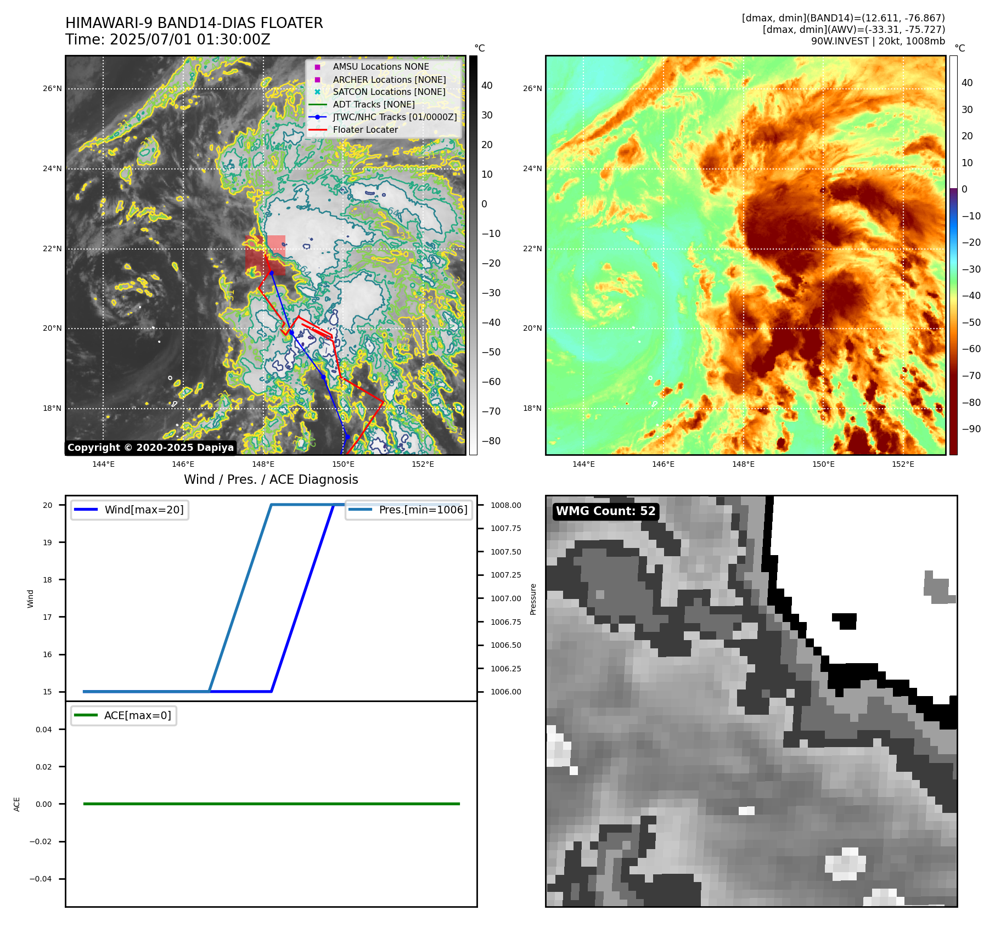This screenshot has width=995, height=927.
Task: Click '26°N' latitude label on left map
Action: pos(53,88)
